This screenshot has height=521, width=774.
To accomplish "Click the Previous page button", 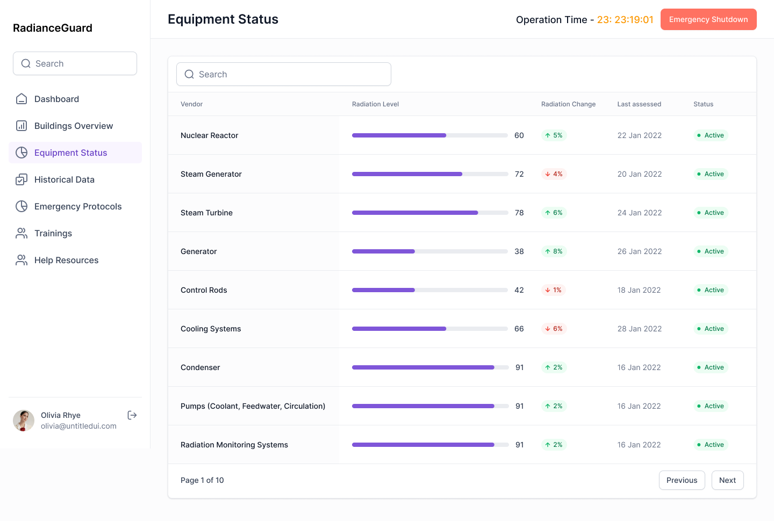I will click(x=682, y=480).
